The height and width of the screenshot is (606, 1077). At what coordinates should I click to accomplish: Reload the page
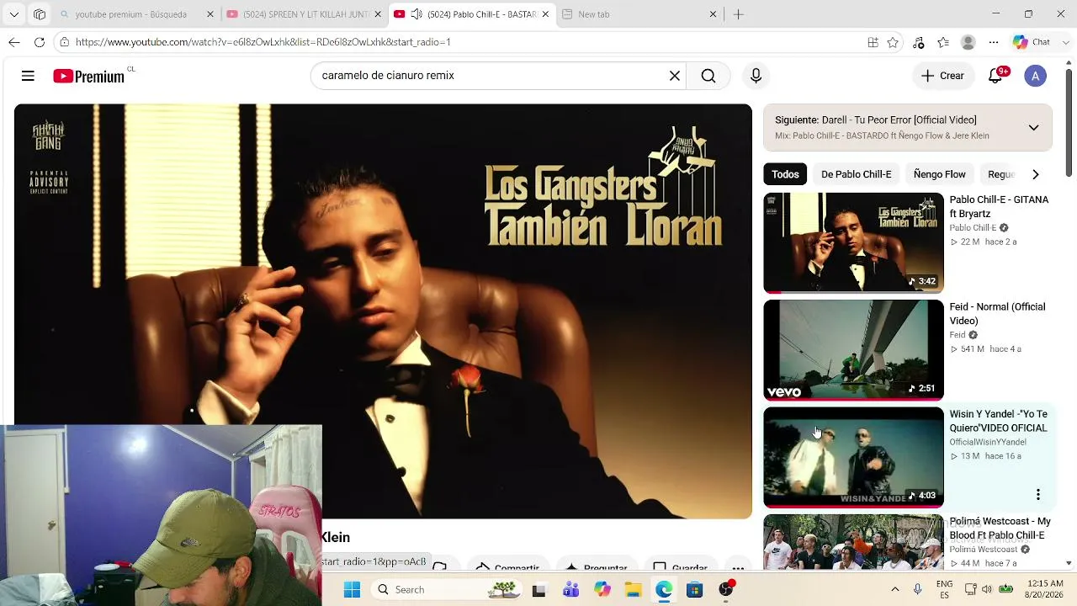tap(40, 42)
